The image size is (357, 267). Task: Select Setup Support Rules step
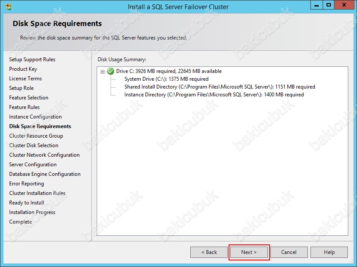32,59
